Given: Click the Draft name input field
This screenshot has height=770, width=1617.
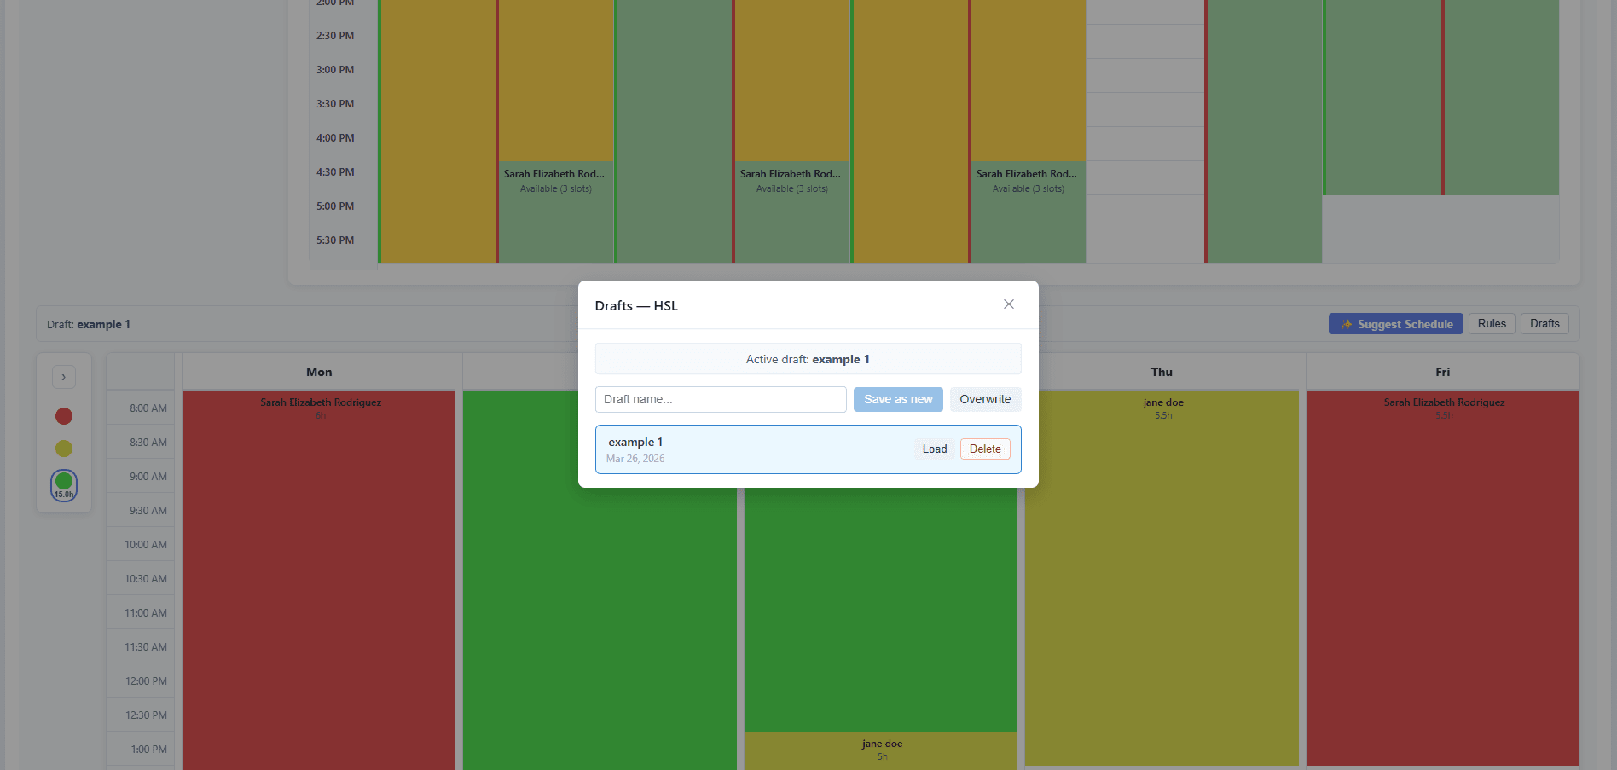Looking at the screenshot, I should pyautogui.click(x=721, y=399).
